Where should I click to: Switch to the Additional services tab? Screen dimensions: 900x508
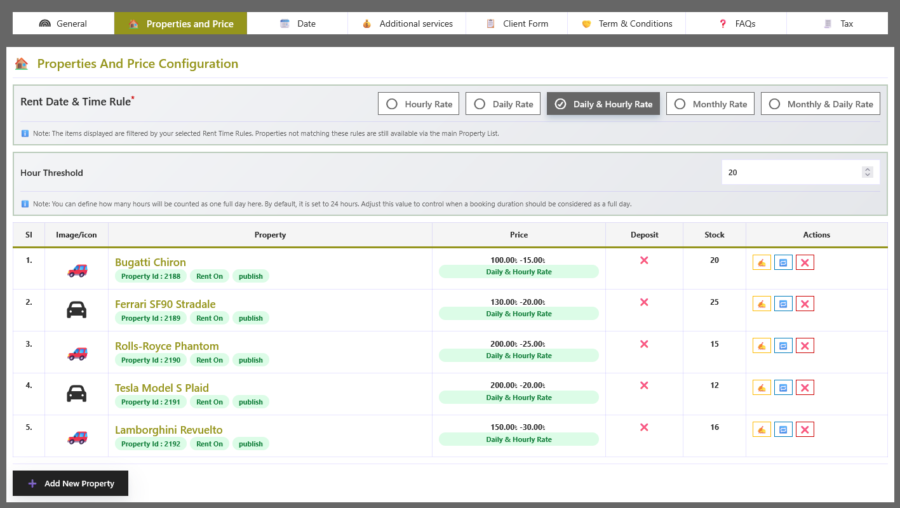tap(407, 23)
